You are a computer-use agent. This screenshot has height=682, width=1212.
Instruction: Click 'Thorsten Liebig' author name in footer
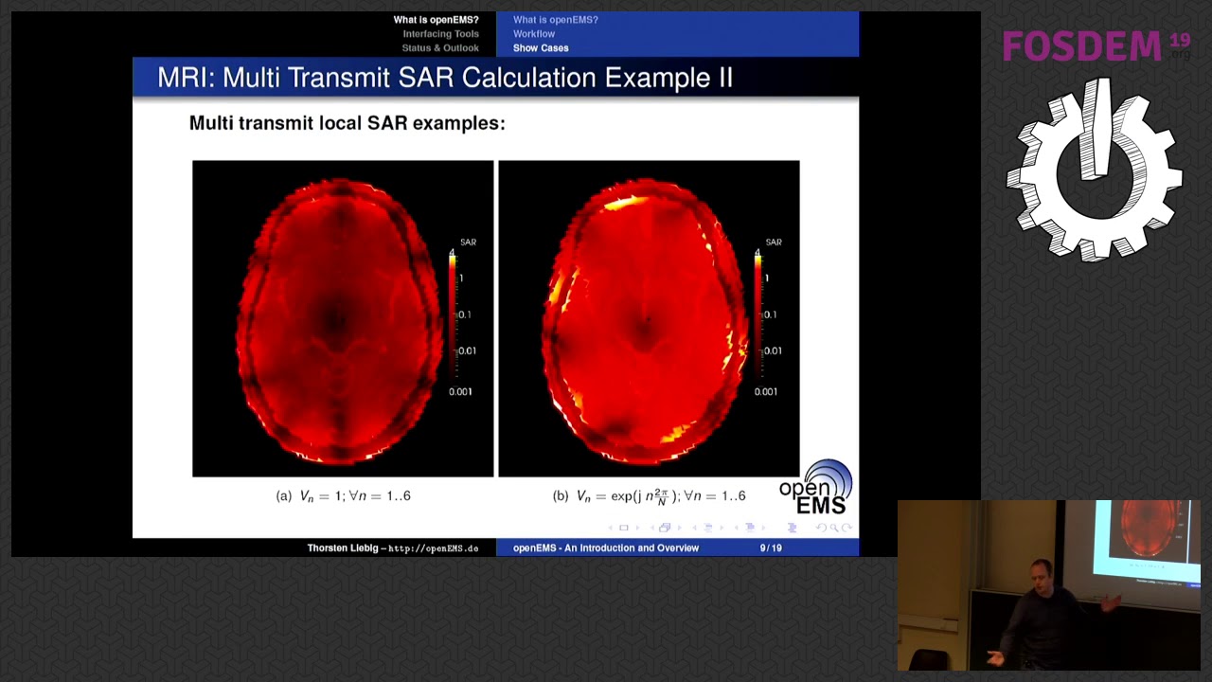point(341,548)
